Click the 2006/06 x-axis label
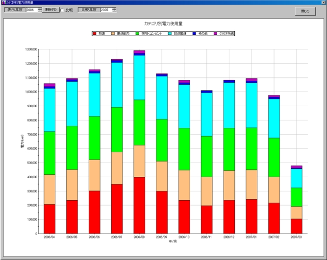Image resolution: width=327 pixels, height=260 pixels. tap(94, 237)
